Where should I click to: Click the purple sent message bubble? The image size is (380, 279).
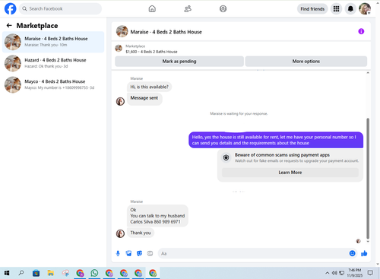click(x=276, y=140)
